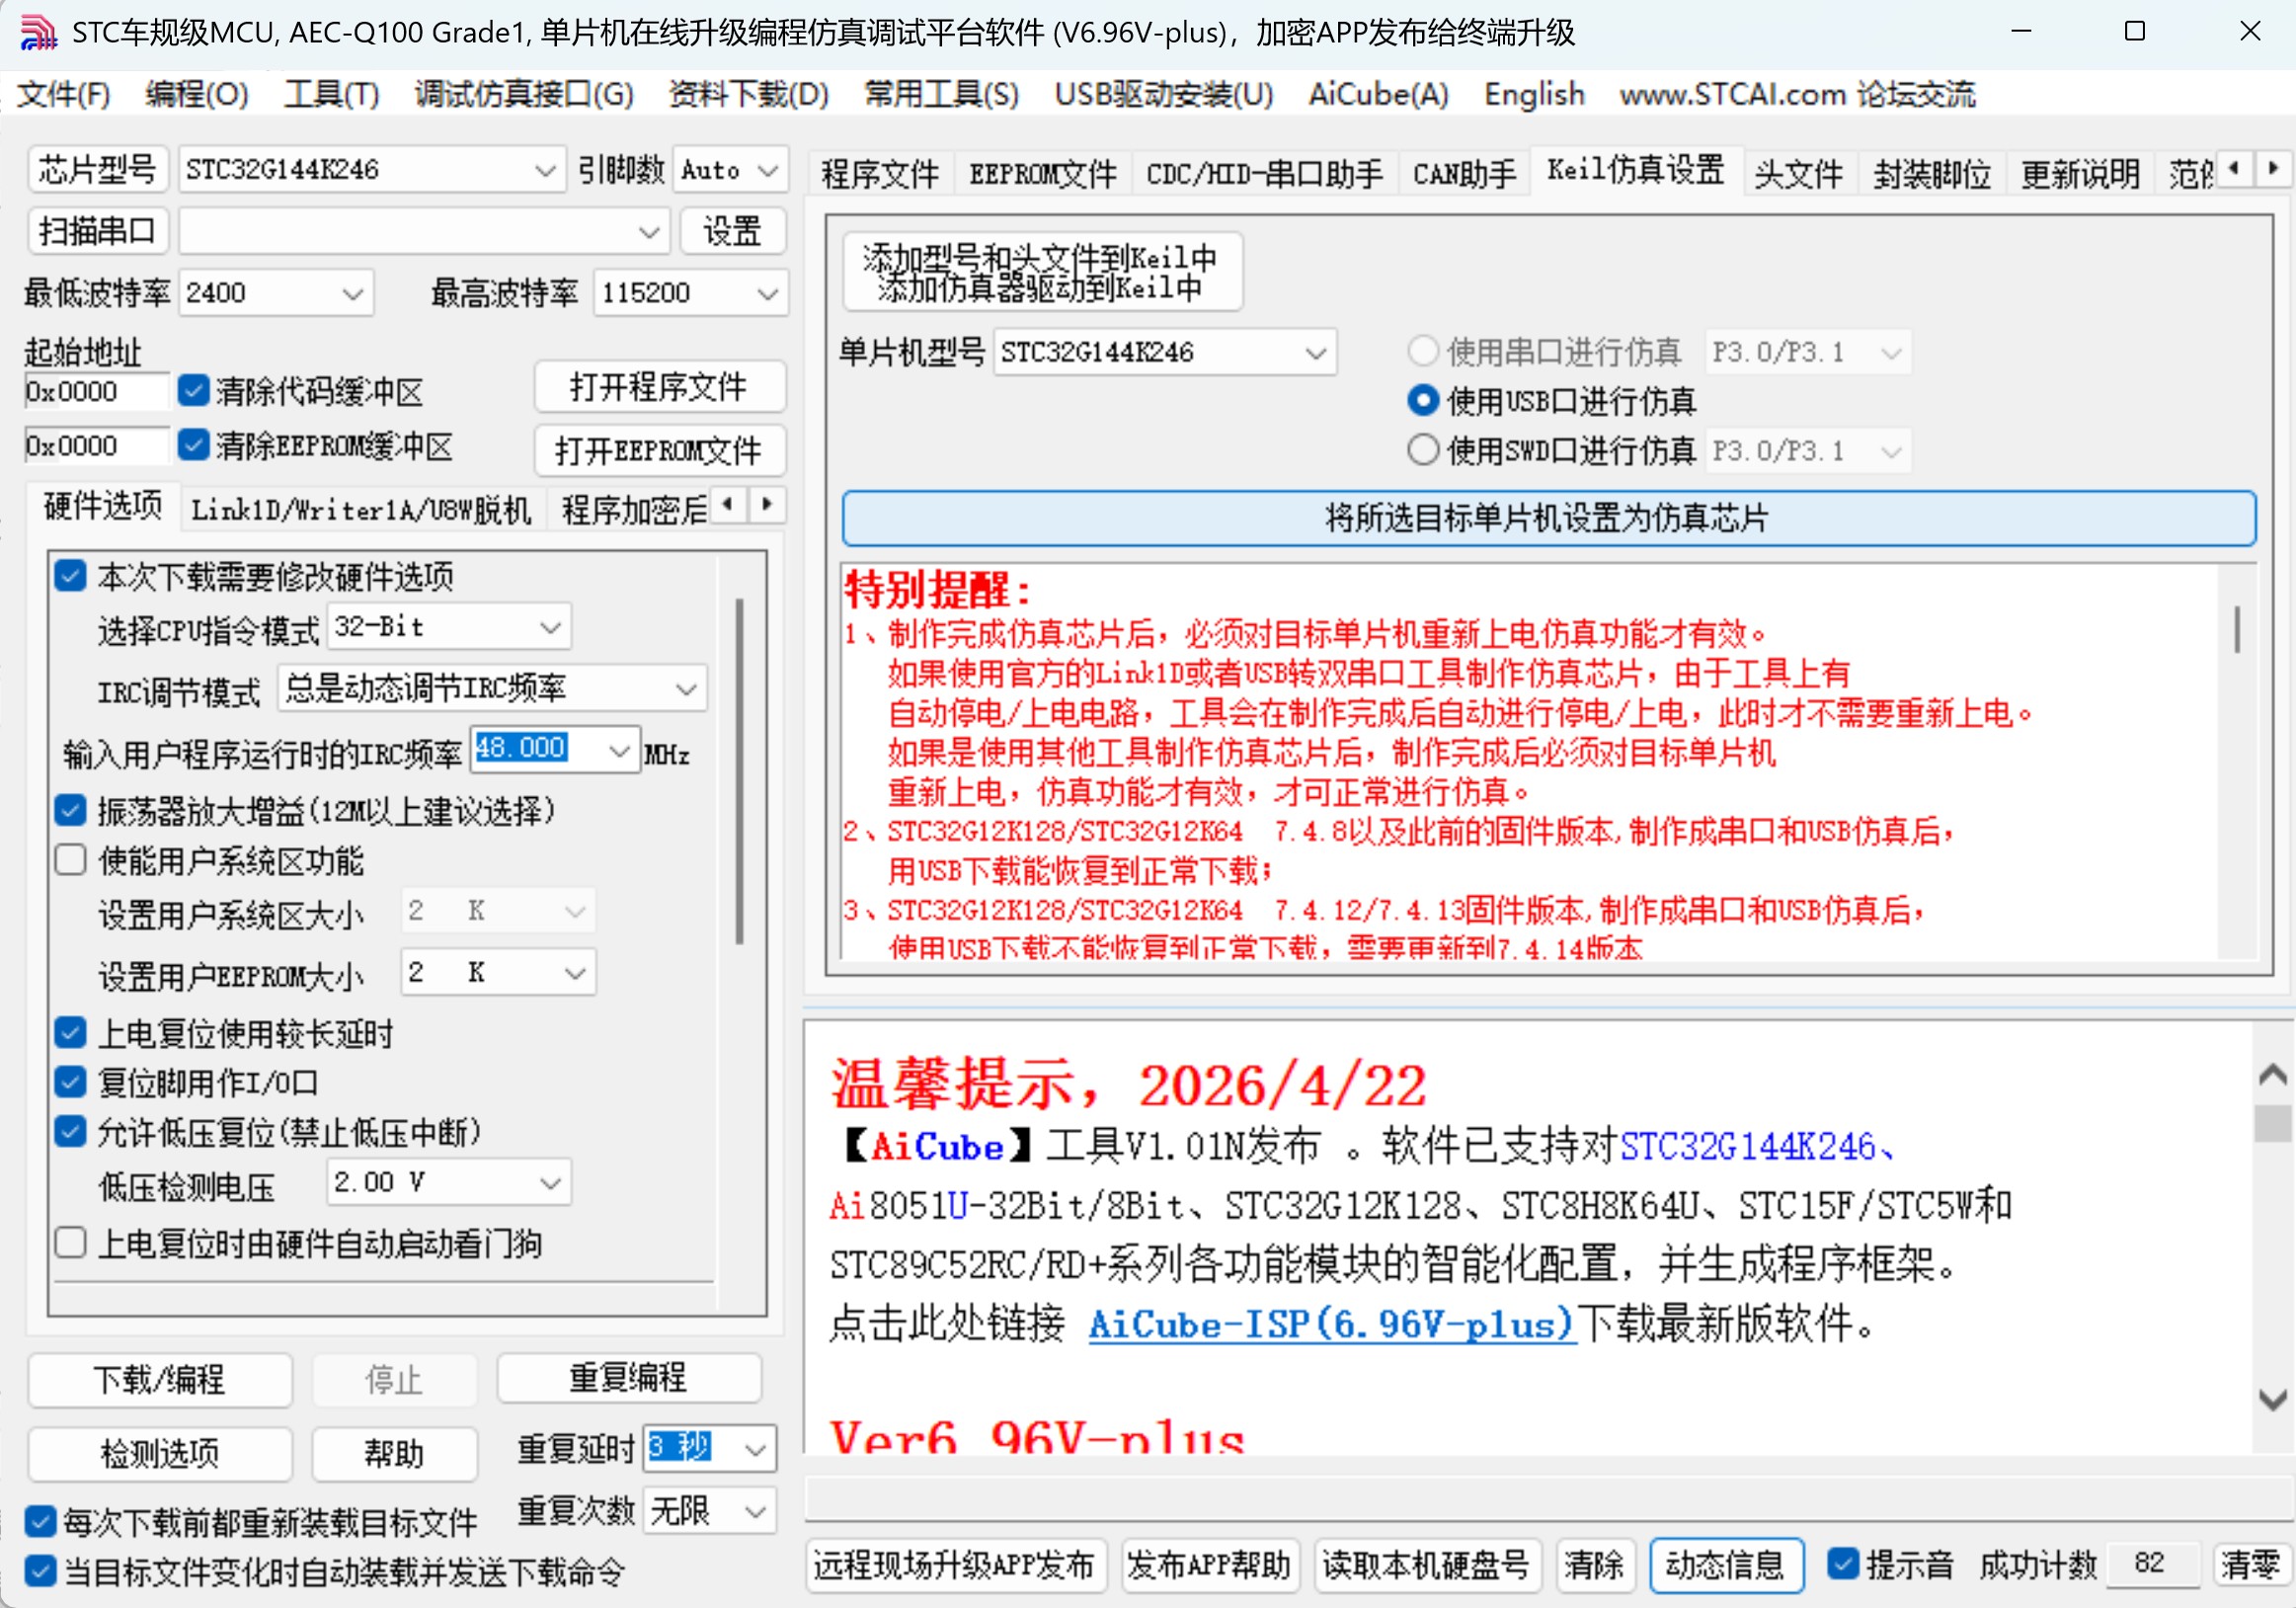The height and width of the screenshot is (1608, 2296).
Task: Toggle 振荡器放大增益 checkbox
Action: point(70,809)
